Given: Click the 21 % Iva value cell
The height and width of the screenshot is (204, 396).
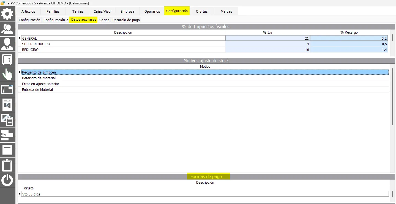Looking at the screenshot, I should tap(267, 38).
